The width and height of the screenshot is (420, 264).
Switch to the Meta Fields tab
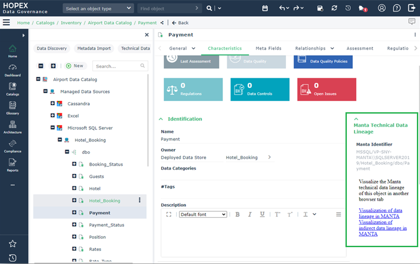pos(268,48)
